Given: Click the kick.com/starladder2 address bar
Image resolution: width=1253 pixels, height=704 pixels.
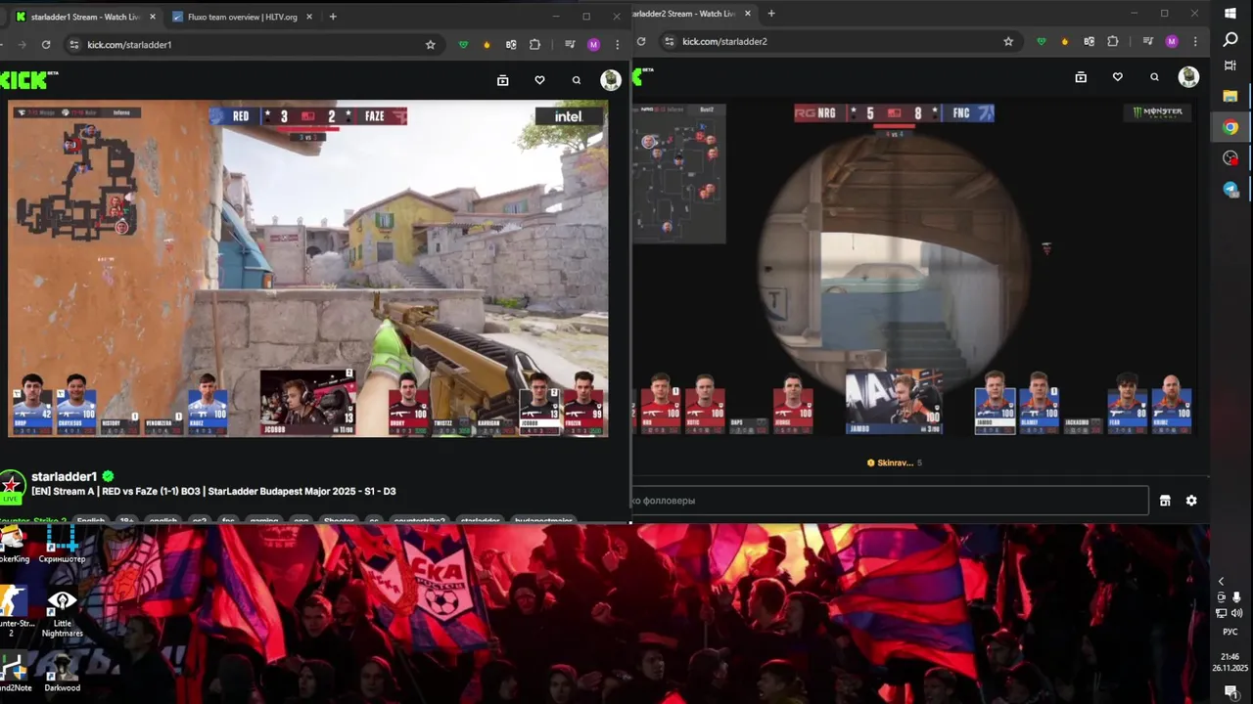Looking at the screenshot, I should (840, 41).
